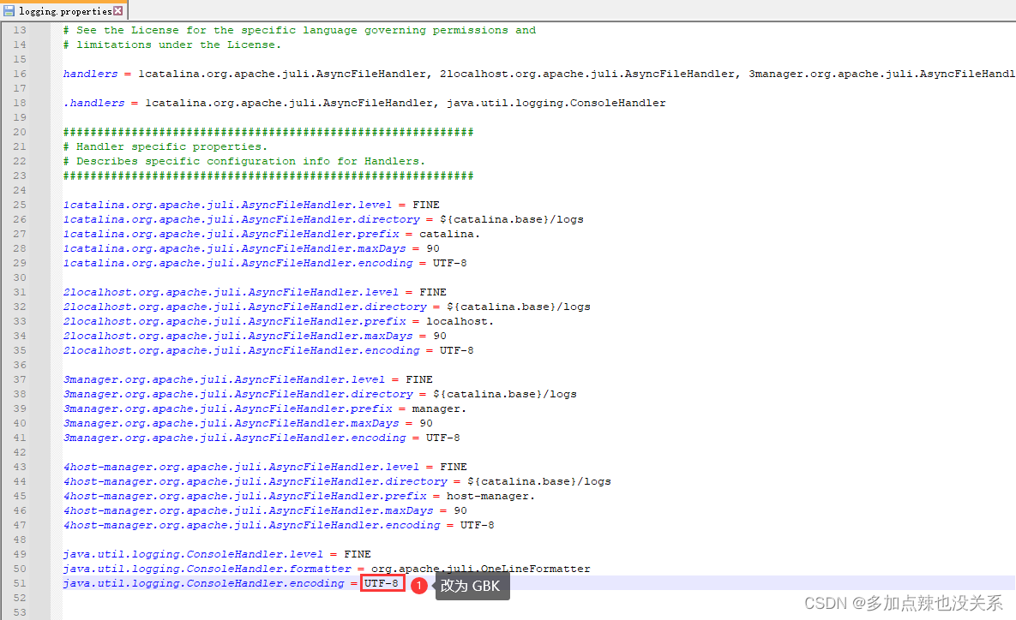
Task: Click the 1catalina AsyncFileHandler.encoding UTF-8 value
Action: click(449, 263)
